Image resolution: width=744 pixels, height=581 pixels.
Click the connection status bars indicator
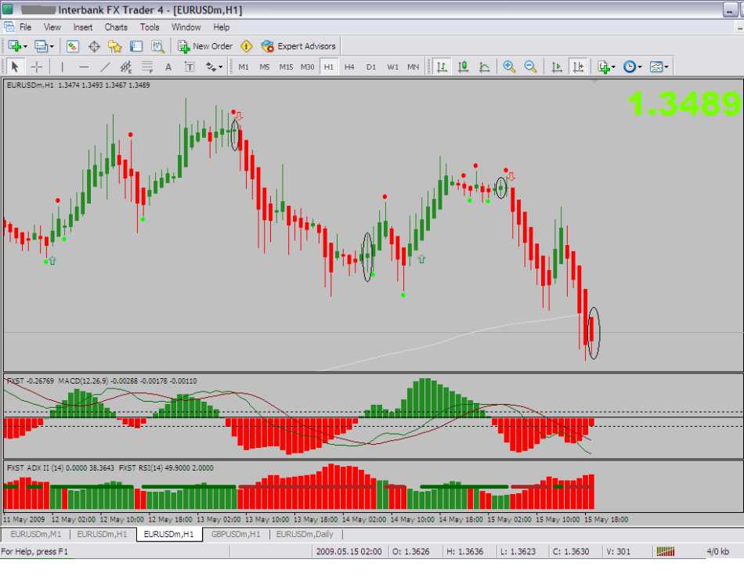point(666,551)
